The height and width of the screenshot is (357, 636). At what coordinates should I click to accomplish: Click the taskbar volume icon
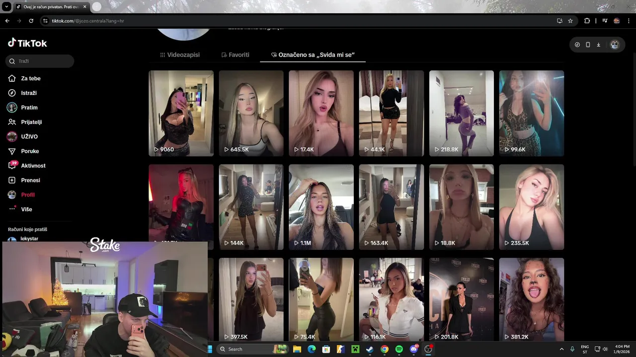pyautogui.click(x=605, y=349)
